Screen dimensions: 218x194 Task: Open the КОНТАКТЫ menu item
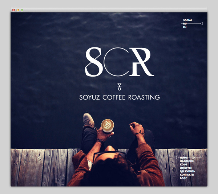tap(187, 175)
